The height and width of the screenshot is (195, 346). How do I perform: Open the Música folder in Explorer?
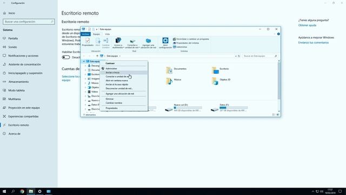point(174,81)
